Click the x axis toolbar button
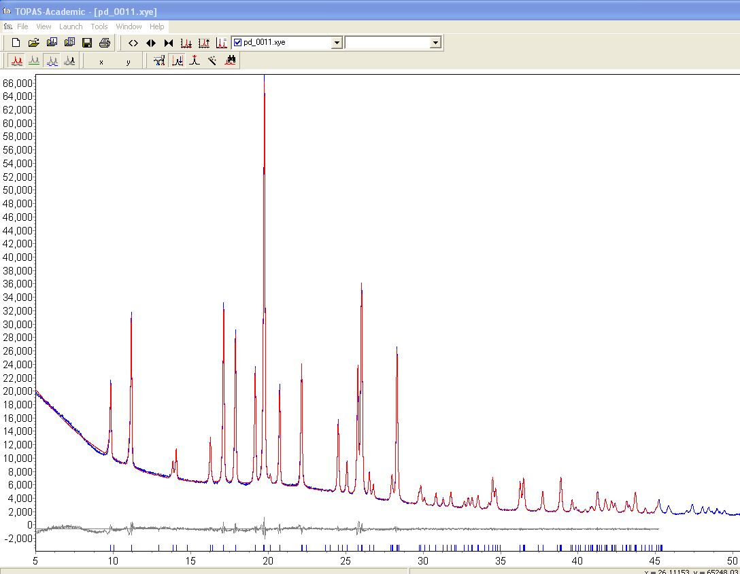The image size is (740, 574). [101, 62]
